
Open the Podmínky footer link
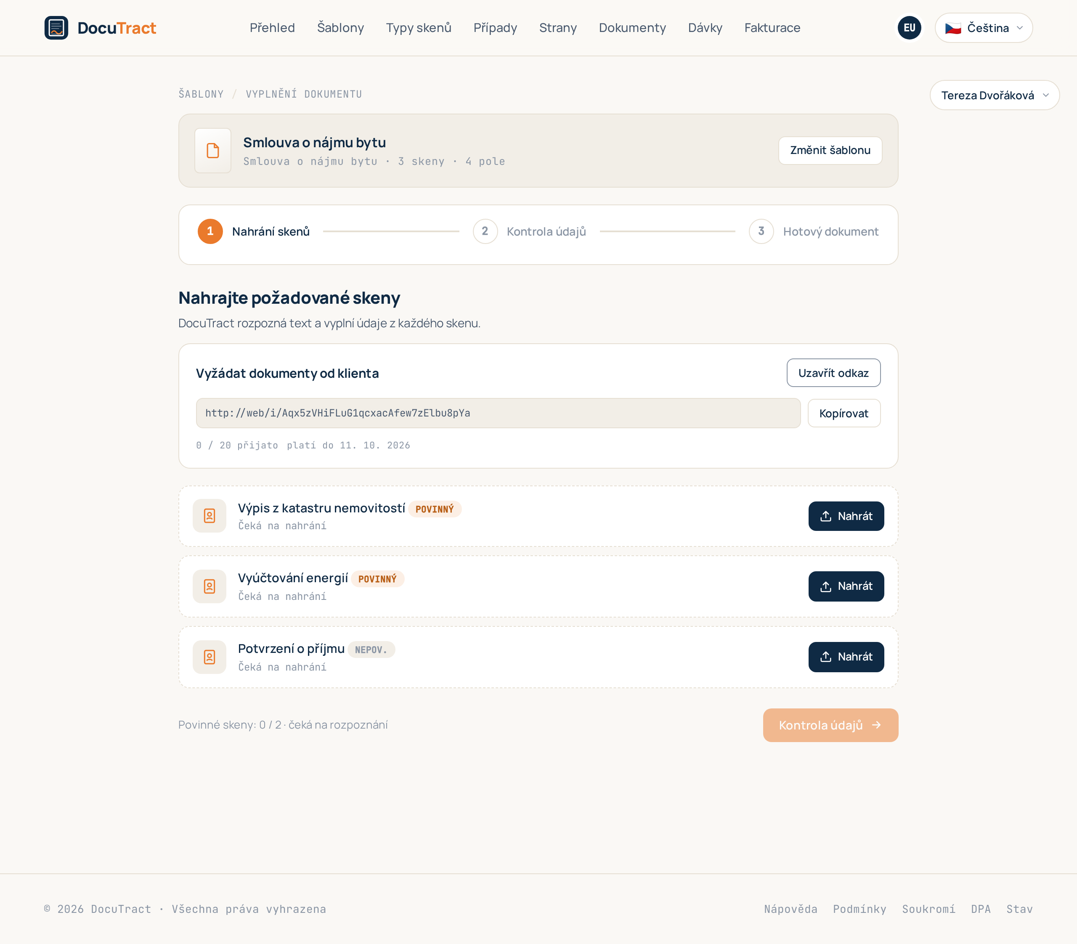[x=860, y=909]
